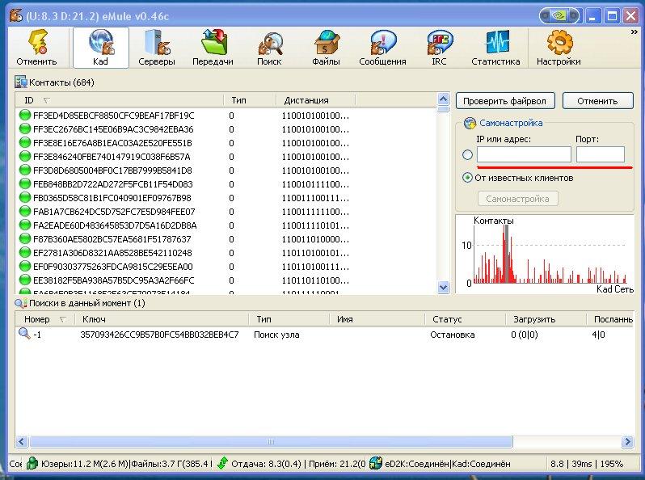This screenshot has height=480, width=645.
Task: Close the eMule window
Action: (630, 16)
